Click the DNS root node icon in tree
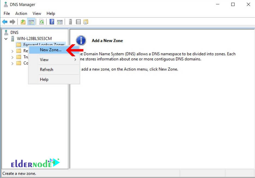Viewport: 255px width, 178px height. pos(6,32)
